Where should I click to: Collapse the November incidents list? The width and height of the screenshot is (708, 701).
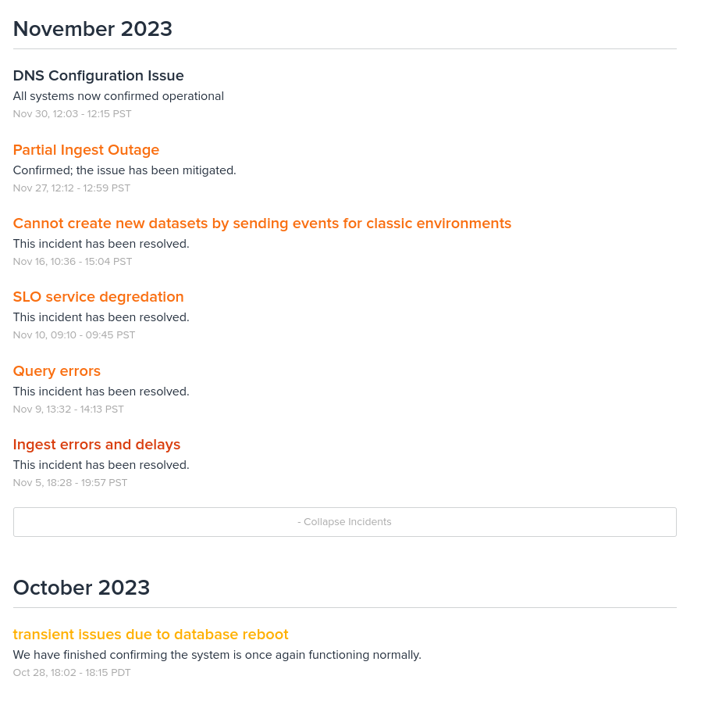345,522
